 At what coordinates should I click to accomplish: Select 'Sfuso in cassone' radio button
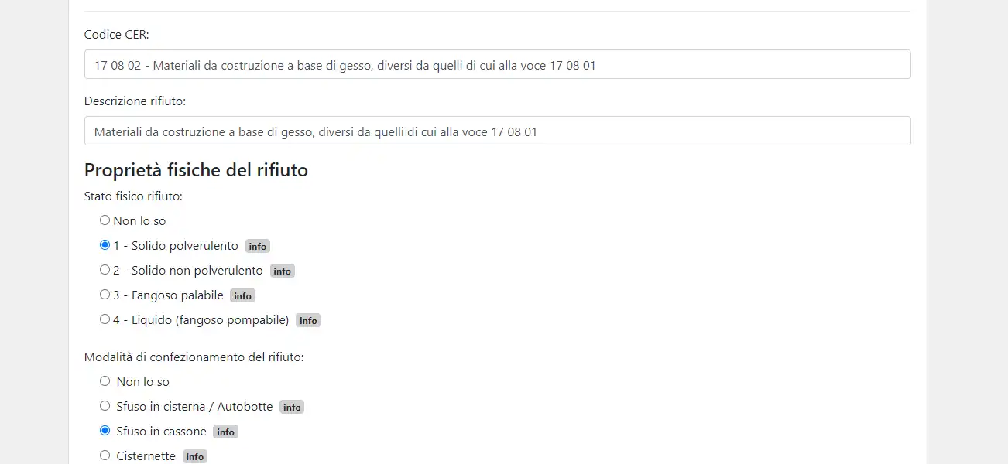(x=105, y=431)
